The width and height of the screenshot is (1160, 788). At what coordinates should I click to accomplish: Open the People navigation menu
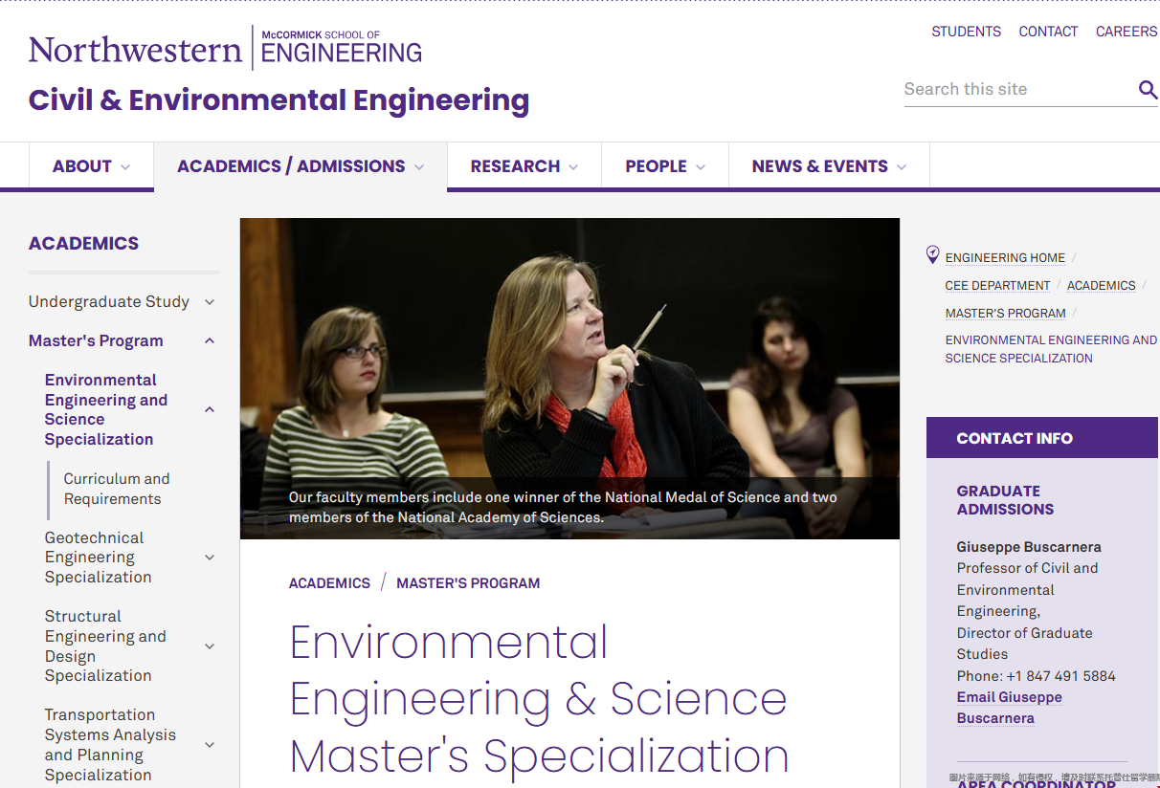click(x=664, y=166)
